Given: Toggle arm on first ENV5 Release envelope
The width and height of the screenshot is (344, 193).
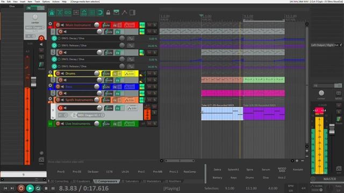Looking at the screenshot, I should click(54, 46).
